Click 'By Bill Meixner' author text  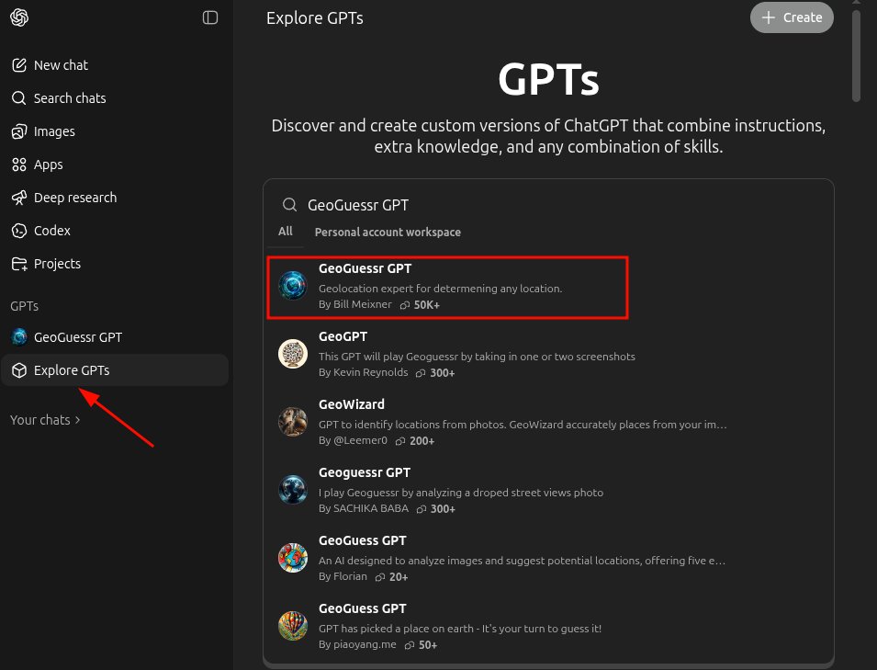[355, 304]
